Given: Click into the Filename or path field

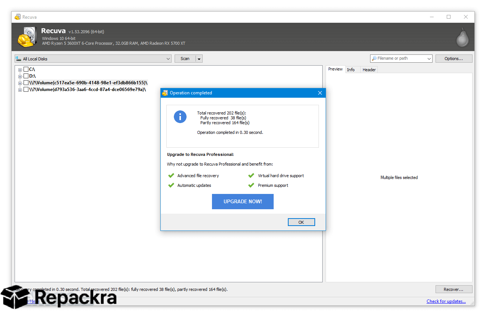Looking at the screenshot, I should point(401,59).
